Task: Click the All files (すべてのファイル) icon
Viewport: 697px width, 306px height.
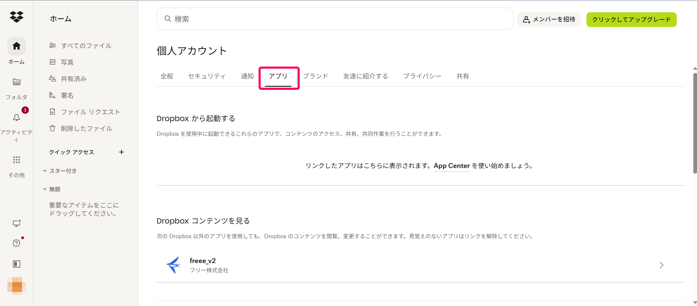Action: 53,45
